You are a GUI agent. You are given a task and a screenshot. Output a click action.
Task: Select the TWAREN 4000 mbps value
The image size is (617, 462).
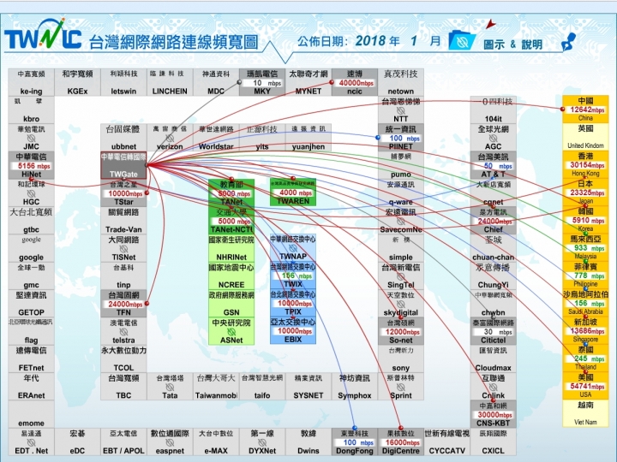(x=295, y=192)
